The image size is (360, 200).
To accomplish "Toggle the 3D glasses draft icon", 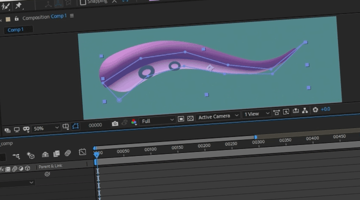I will [x=26, y=129].
